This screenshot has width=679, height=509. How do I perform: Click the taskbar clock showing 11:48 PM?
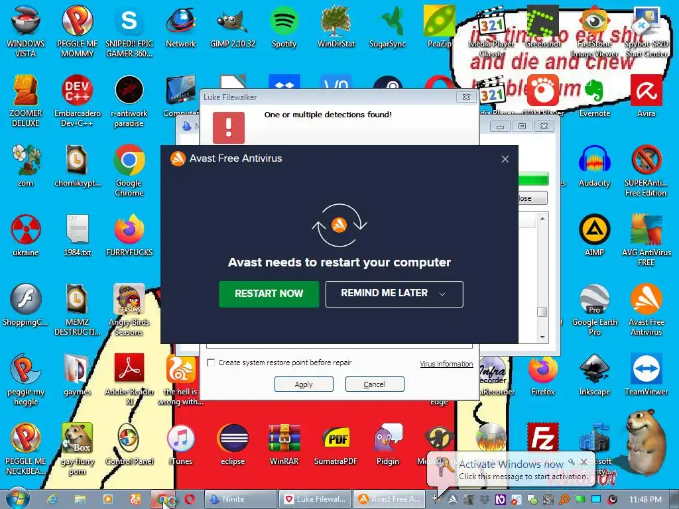tap(645, 499)
